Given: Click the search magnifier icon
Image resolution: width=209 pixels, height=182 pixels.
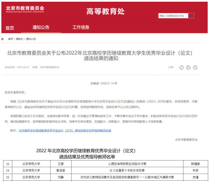Looking at the screenshot, I should pos(191,16).
